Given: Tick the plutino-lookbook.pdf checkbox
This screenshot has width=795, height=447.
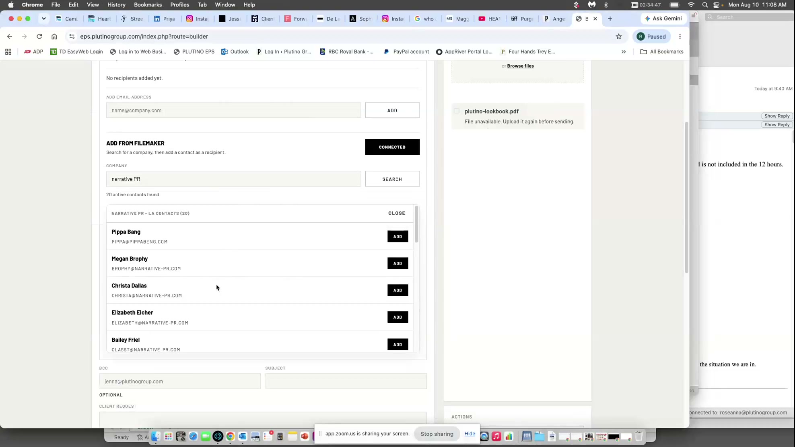Looking at the screenshot, I should point(457,111).
